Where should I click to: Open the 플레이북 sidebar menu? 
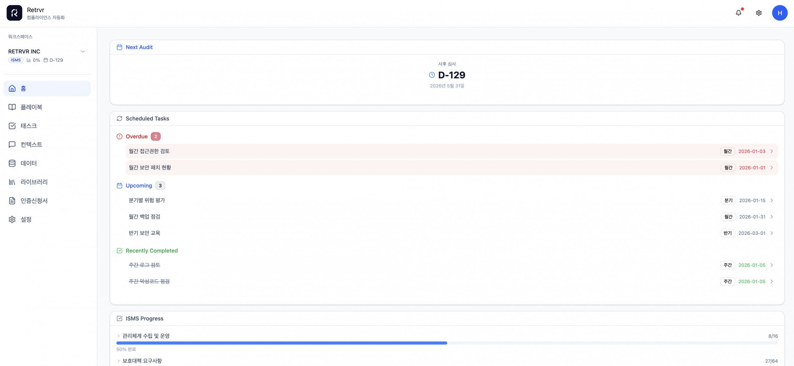coord(31,107)
